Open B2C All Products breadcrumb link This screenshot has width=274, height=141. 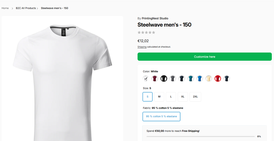[26, 8]
